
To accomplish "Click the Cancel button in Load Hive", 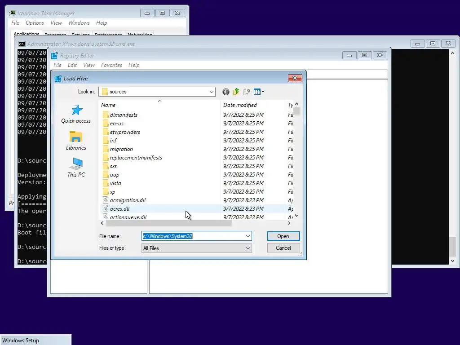I will tap(283, 248).
